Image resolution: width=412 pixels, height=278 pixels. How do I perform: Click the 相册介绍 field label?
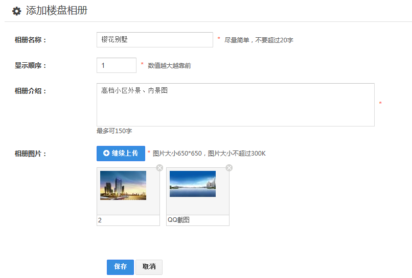coord(31,91)
